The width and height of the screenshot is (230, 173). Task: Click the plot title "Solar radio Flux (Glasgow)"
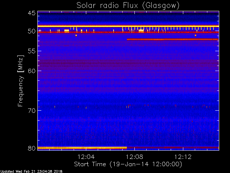coord(128,6)
